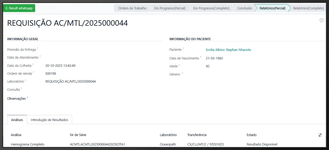Show help tooltip for Previsão da Entrega
The width and height of the screenshot is (329, 150).
37,49
